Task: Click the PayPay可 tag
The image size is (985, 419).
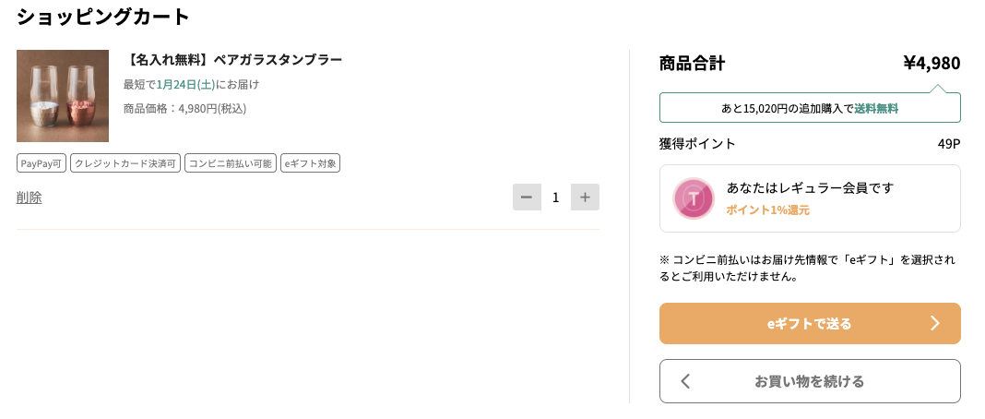Action: coord(42,163)
